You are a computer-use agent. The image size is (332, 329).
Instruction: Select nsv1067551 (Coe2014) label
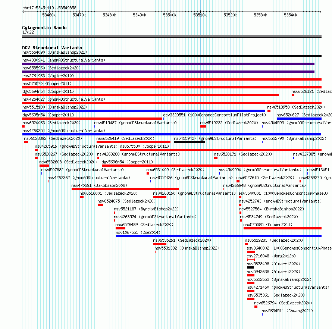coord(138,232)
